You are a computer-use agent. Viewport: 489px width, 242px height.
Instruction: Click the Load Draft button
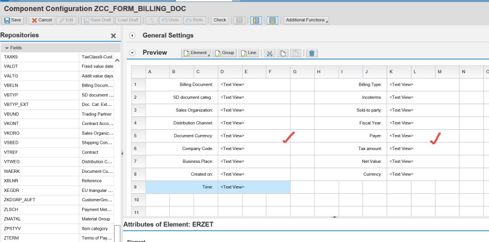pos(128,20)
